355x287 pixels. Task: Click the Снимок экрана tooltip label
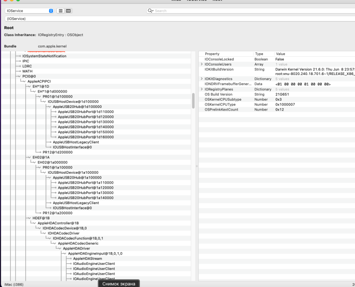point(119,284)
